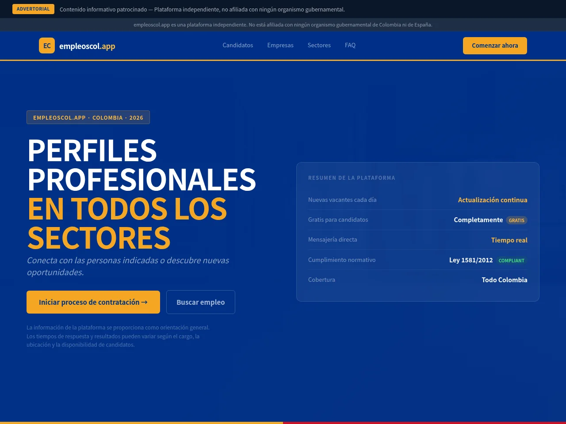Click the COMPLIANT badge
The image size is (566, 424).
(511, 261)
